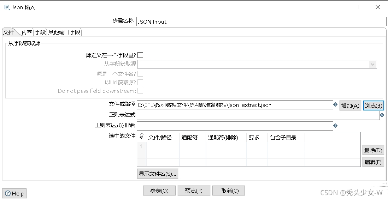Toggle 源定义在一个字段里? checkbox

140,55
